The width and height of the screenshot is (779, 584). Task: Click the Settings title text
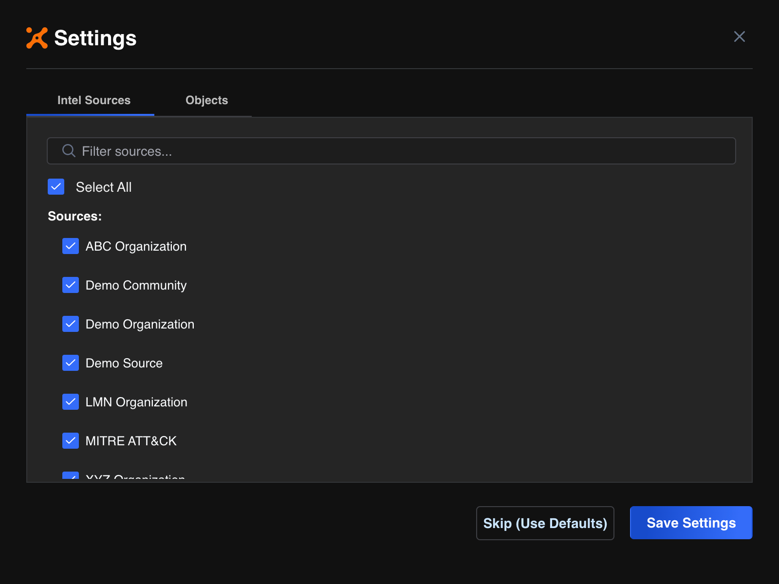(95, 38)
